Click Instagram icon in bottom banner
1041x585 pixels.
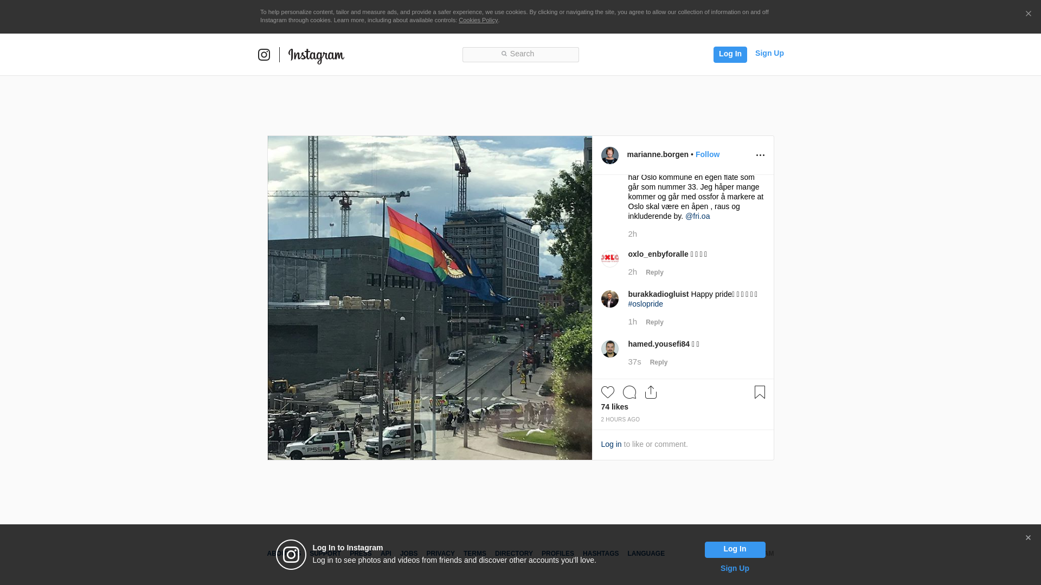click(291, 555)
